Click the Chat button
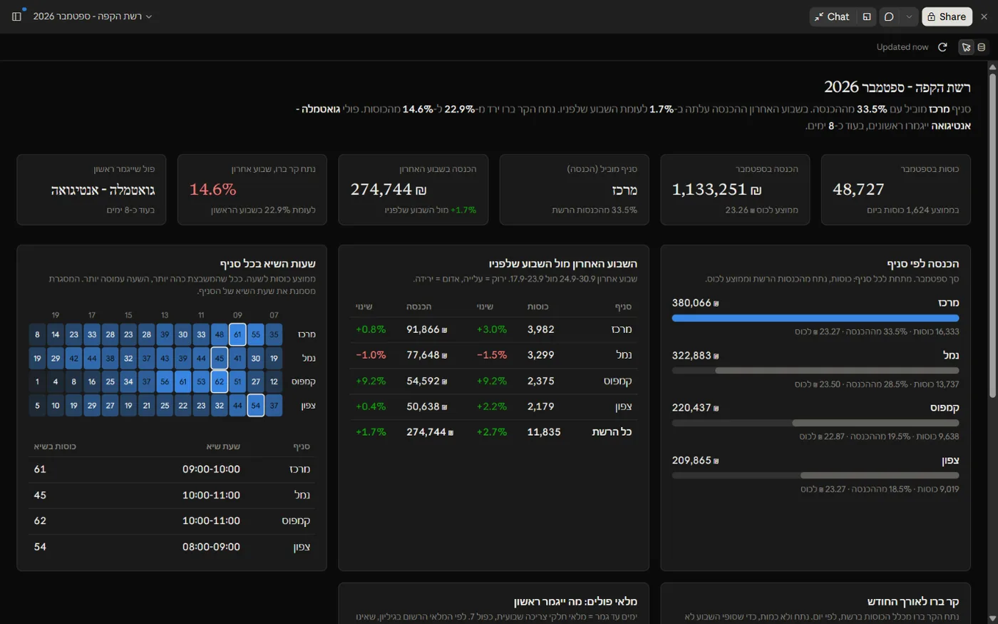This screenshot has width=998, height=624. coord(832,16)
